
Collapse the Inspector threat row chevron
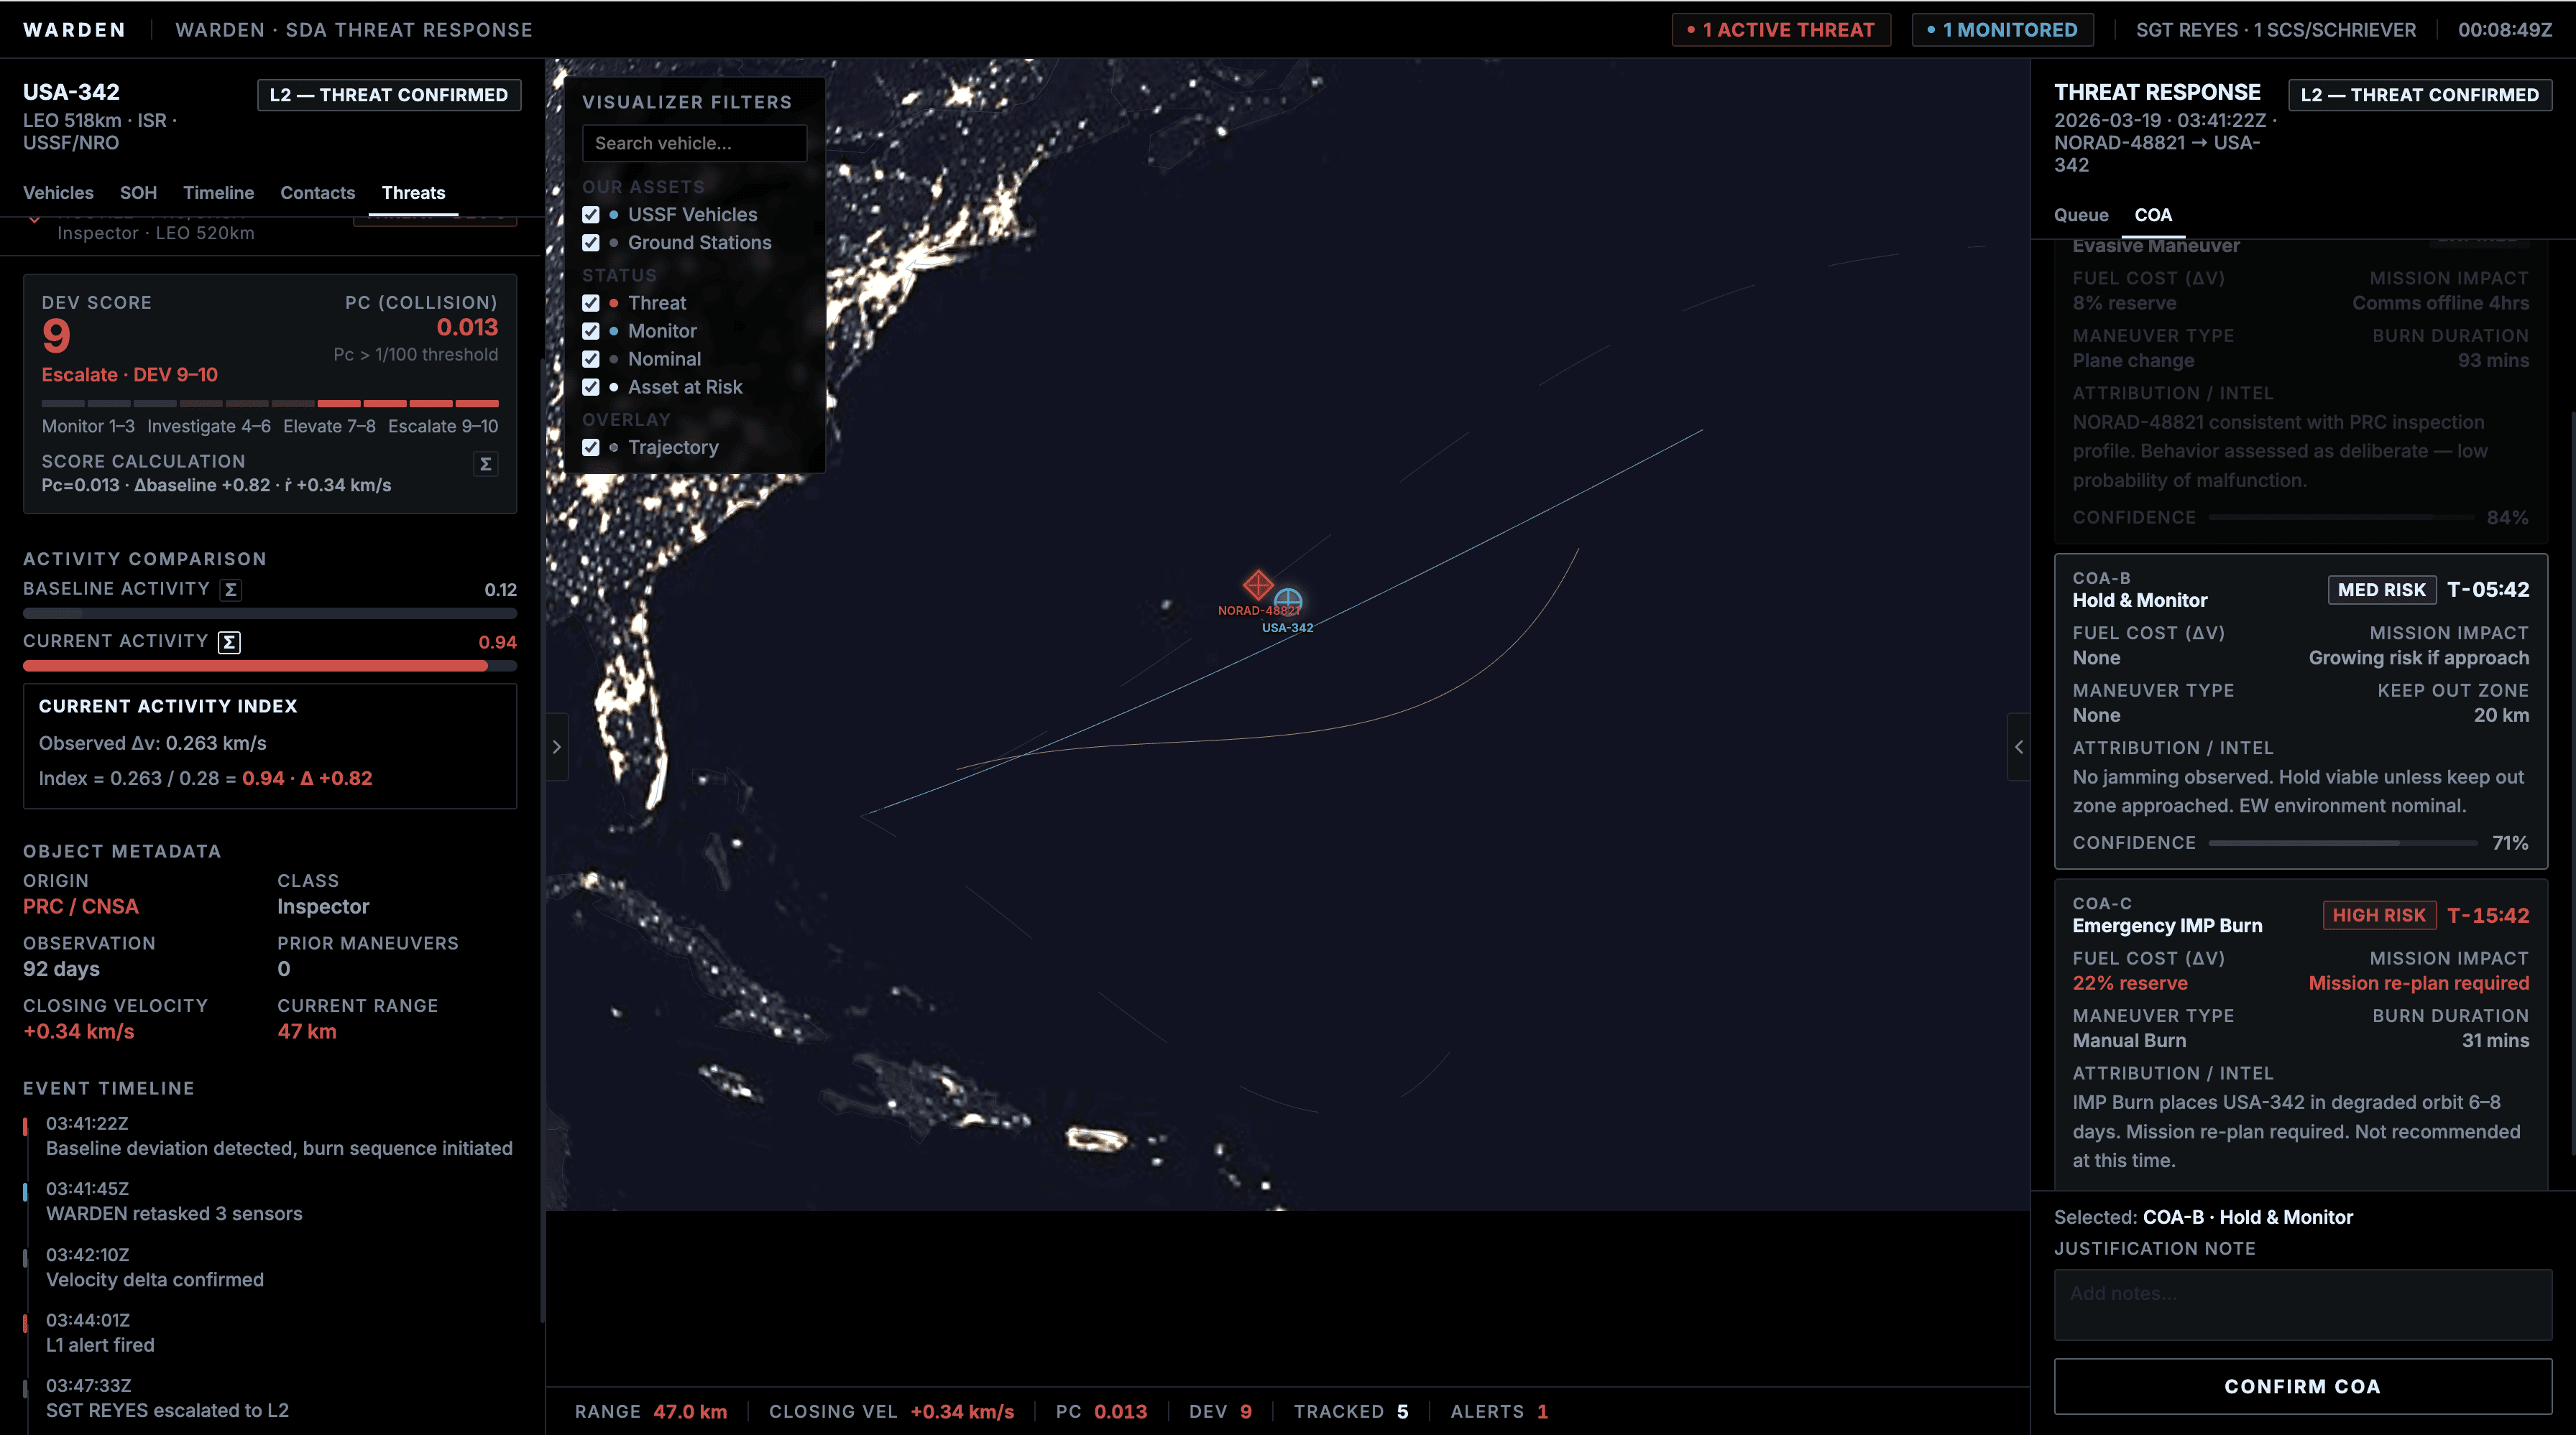[x=35, y=220]
